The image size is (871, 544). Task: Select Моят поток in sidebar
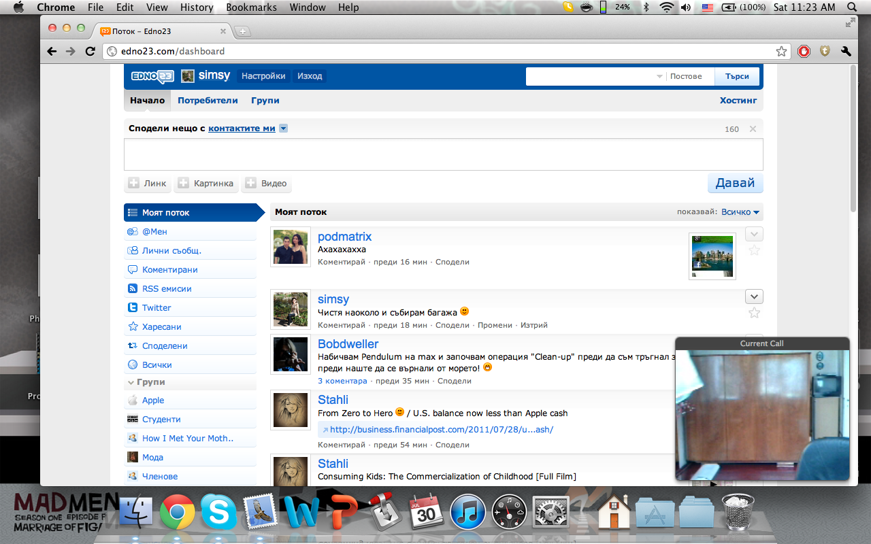coord(193,213)
